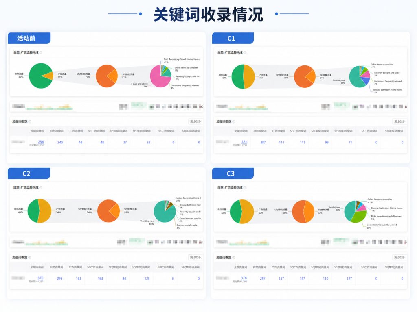Click the pink 4 stars and above pie
Screen dimensions: 417x312
point(160,76)
